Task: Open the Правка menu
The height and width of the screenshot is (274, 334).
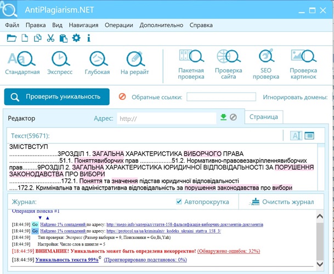Action: point(36,25)
